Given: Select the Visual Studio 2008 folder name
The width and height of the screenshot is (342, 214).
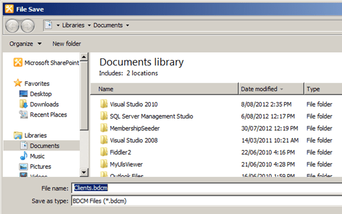Looking at the screenshot, I should [x=134, y=140].
